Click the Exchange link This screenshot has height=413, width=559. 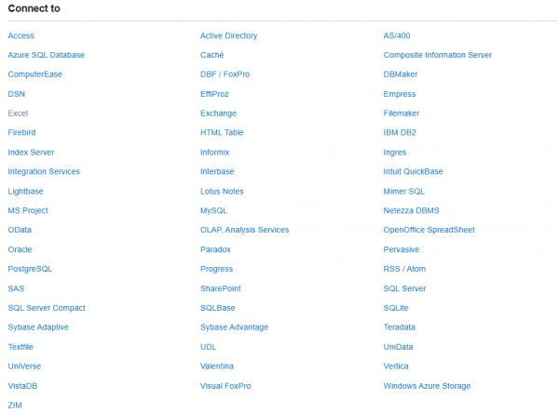218,113
